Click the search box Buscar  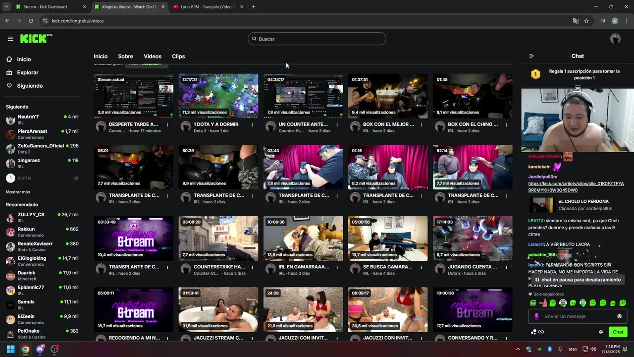(317, 39)
